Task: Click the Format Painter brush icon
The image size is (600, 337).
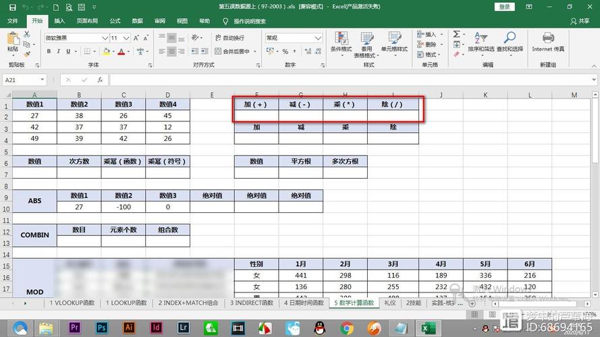Action: (27, 54)
